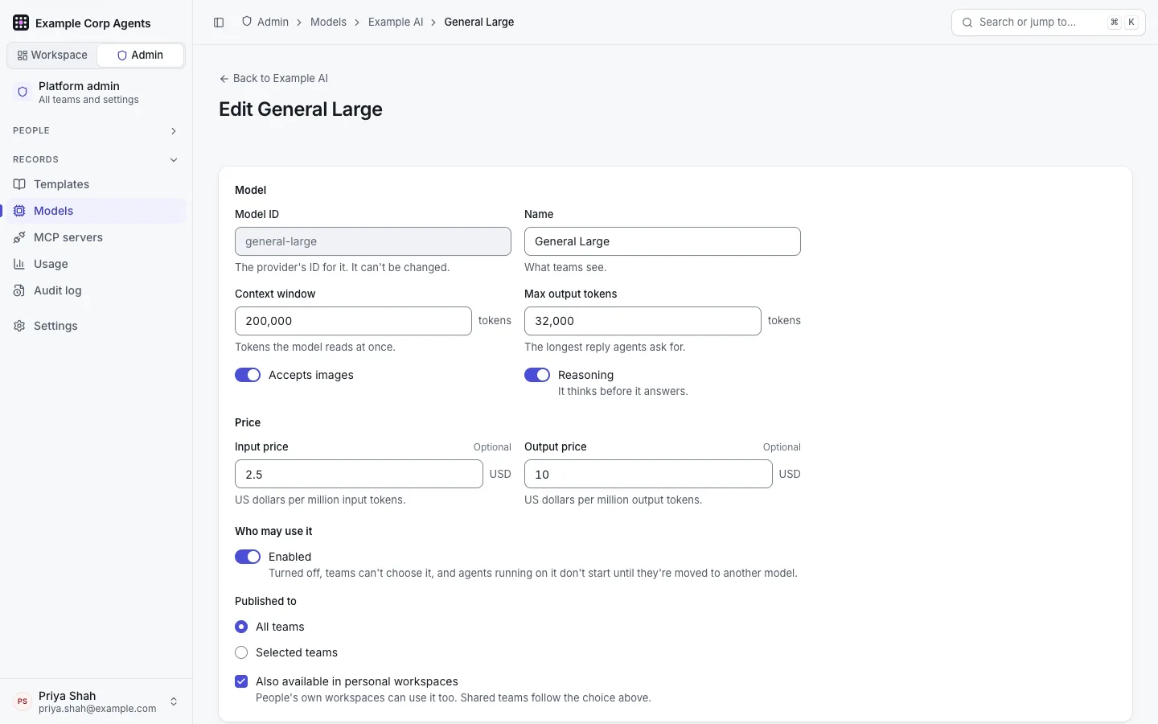Open the Example AI breadcrumb link
This screenshot has height=724, width=1158.
click(x=396, y=22)
